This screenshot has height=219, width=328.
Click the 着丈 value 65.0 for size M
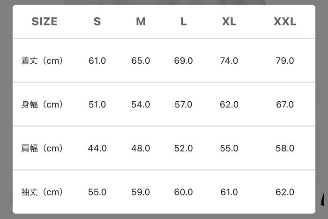(141, 60)
